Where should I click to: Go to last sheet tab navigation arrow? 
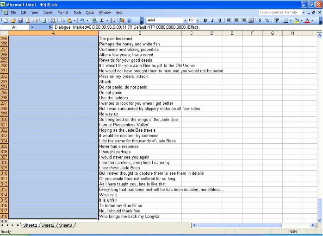18,225
